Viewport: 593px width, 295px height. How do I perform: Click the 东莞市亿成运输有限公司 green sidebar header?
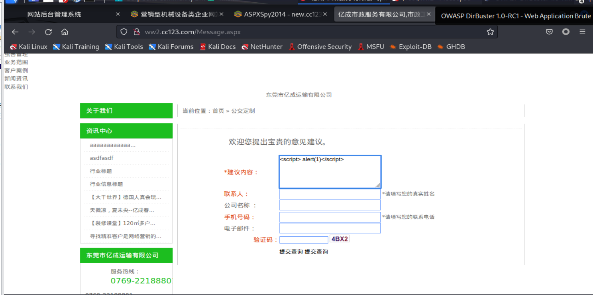126,255
